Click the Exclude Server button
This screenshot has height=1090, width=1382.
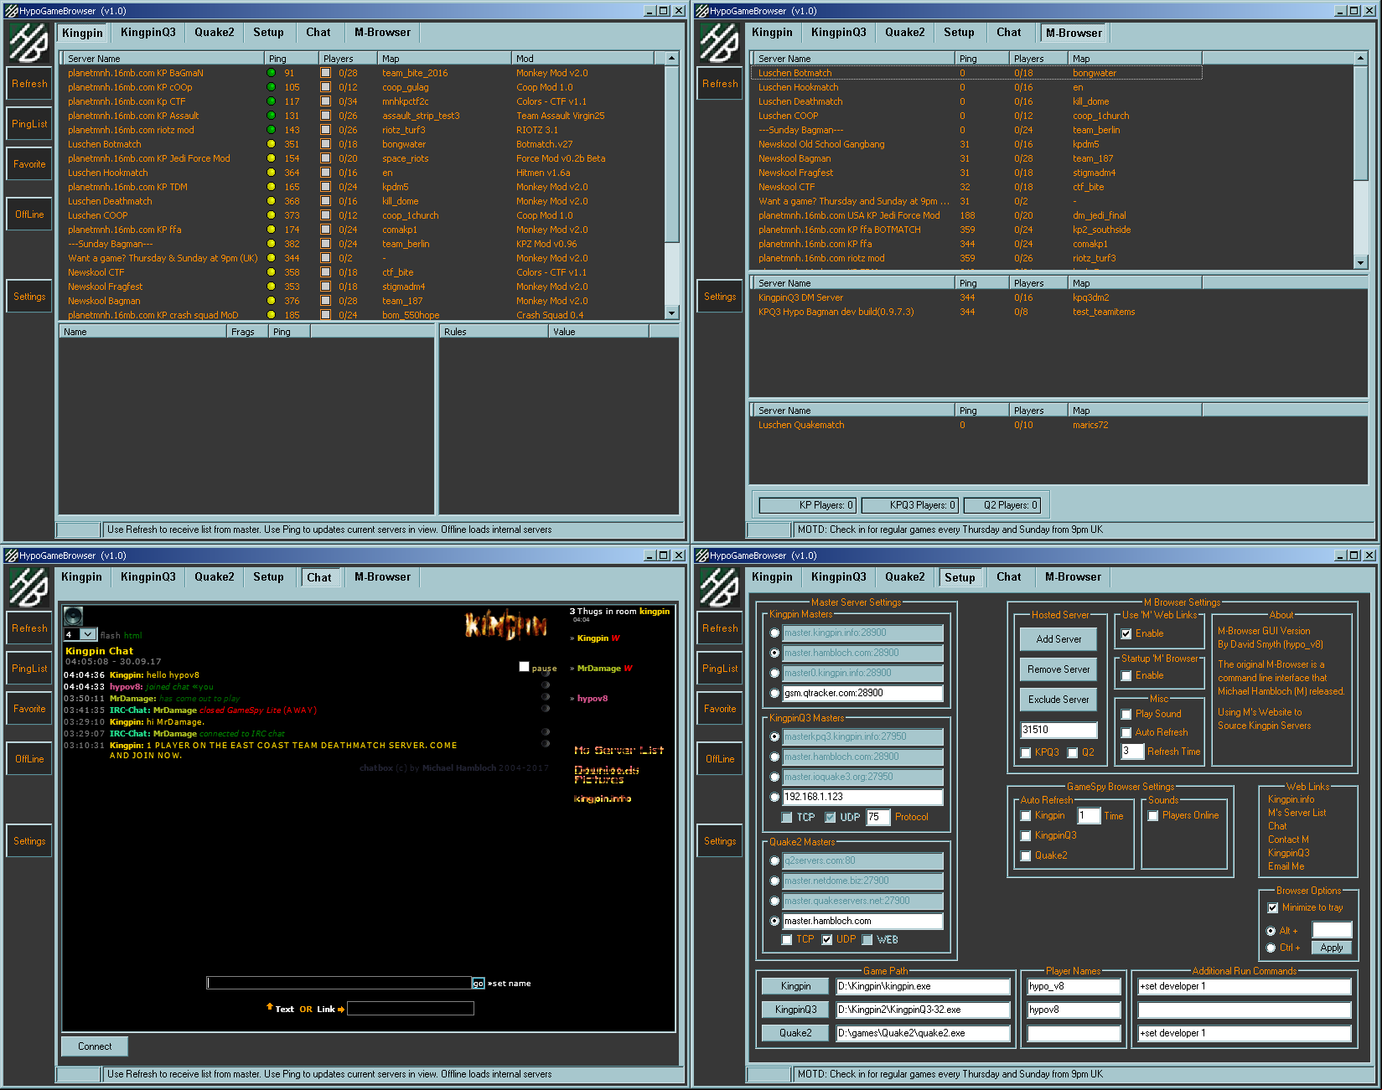point(1058,700)
